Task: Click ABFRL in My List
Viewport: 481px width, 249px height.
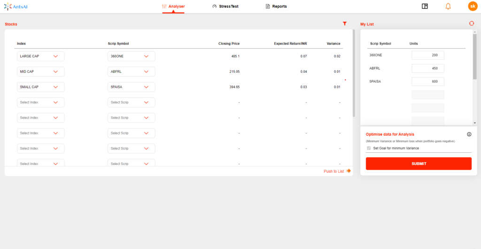Action: pyautogui.click(x=374, y=69)
